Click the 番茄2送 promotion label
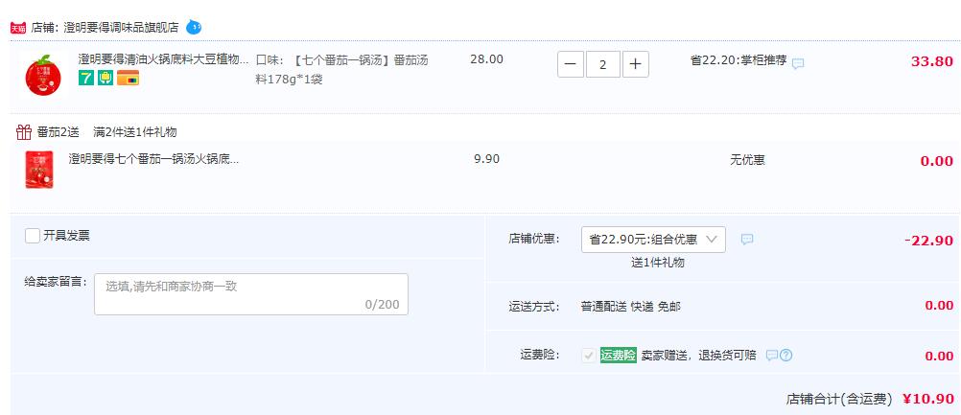This screenshot has width=961, height=415. [x=59, y=132]
